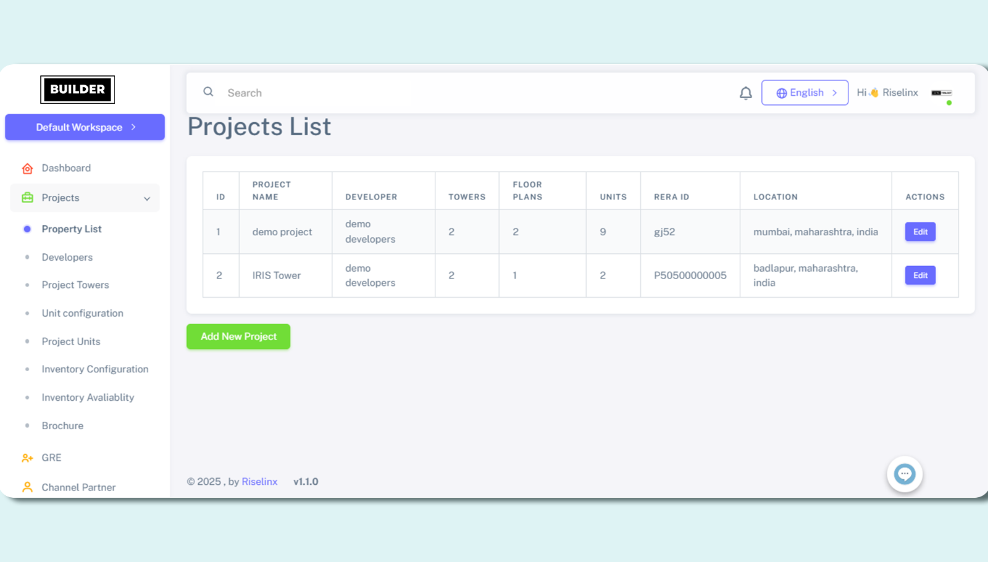Edit the demo project row
This screenshot has height=562, width=988.
[x=920, y=232]
